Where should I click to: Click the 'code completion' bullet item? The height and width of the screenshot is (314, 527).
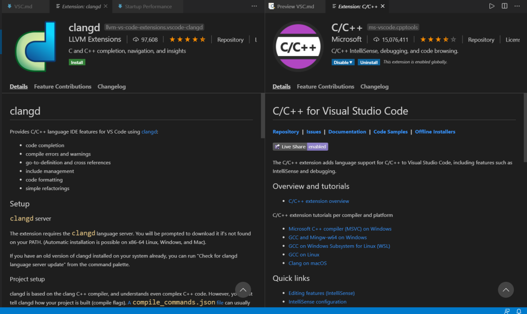(x=45, y=145)
